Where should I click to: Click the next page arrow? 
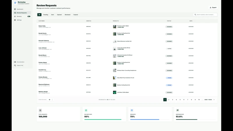(x=214, y=100)
